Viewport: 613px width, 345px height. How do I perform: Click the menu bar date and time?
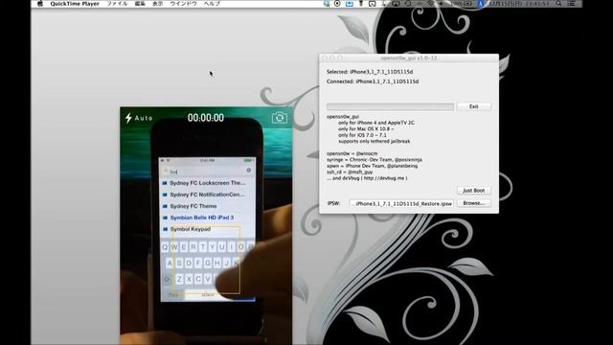click(x=519, y=4)
